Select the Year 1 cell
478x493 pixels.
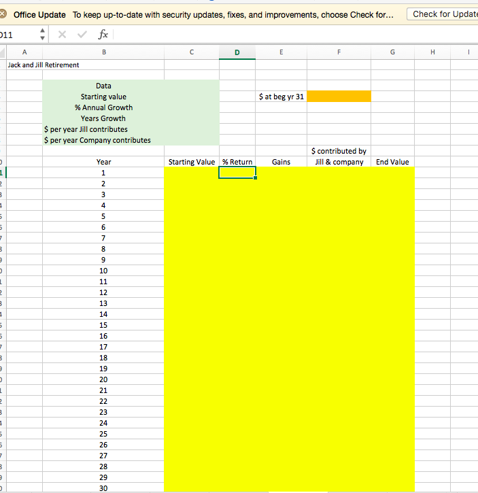103,173
